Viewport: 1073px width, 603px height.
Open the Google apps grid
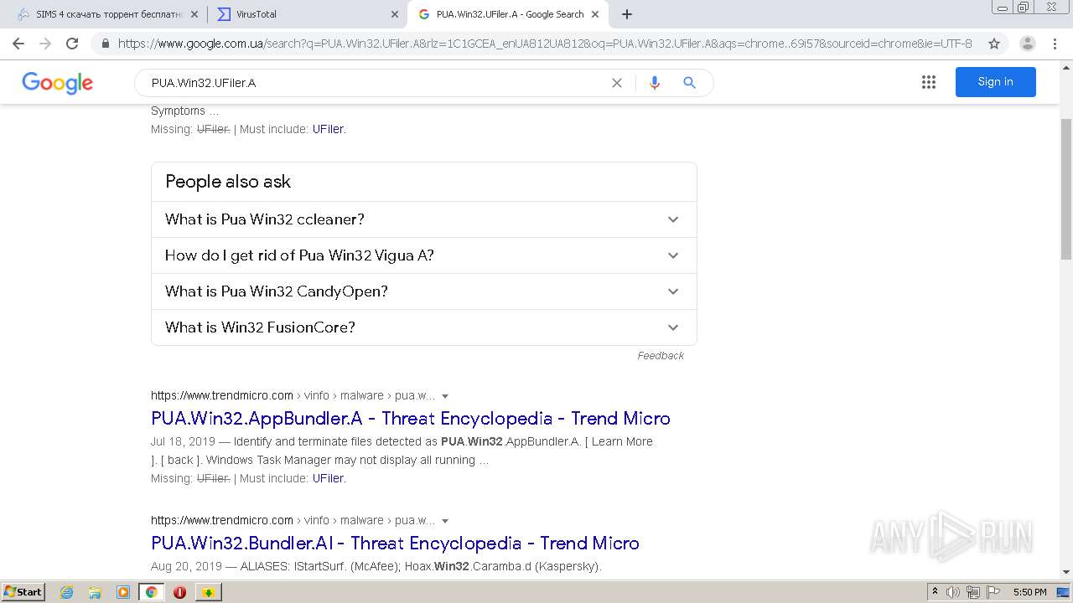[929, 82]
